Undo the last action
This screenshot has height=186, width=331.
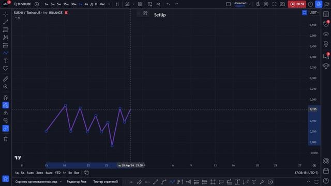pyautogui.click(x=168, y=4)
